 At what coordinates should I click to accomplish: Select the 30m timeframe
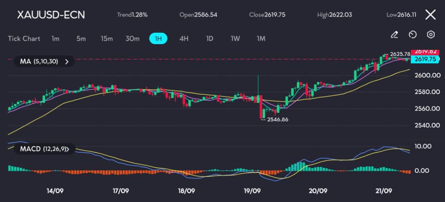[x=133, y=39]
